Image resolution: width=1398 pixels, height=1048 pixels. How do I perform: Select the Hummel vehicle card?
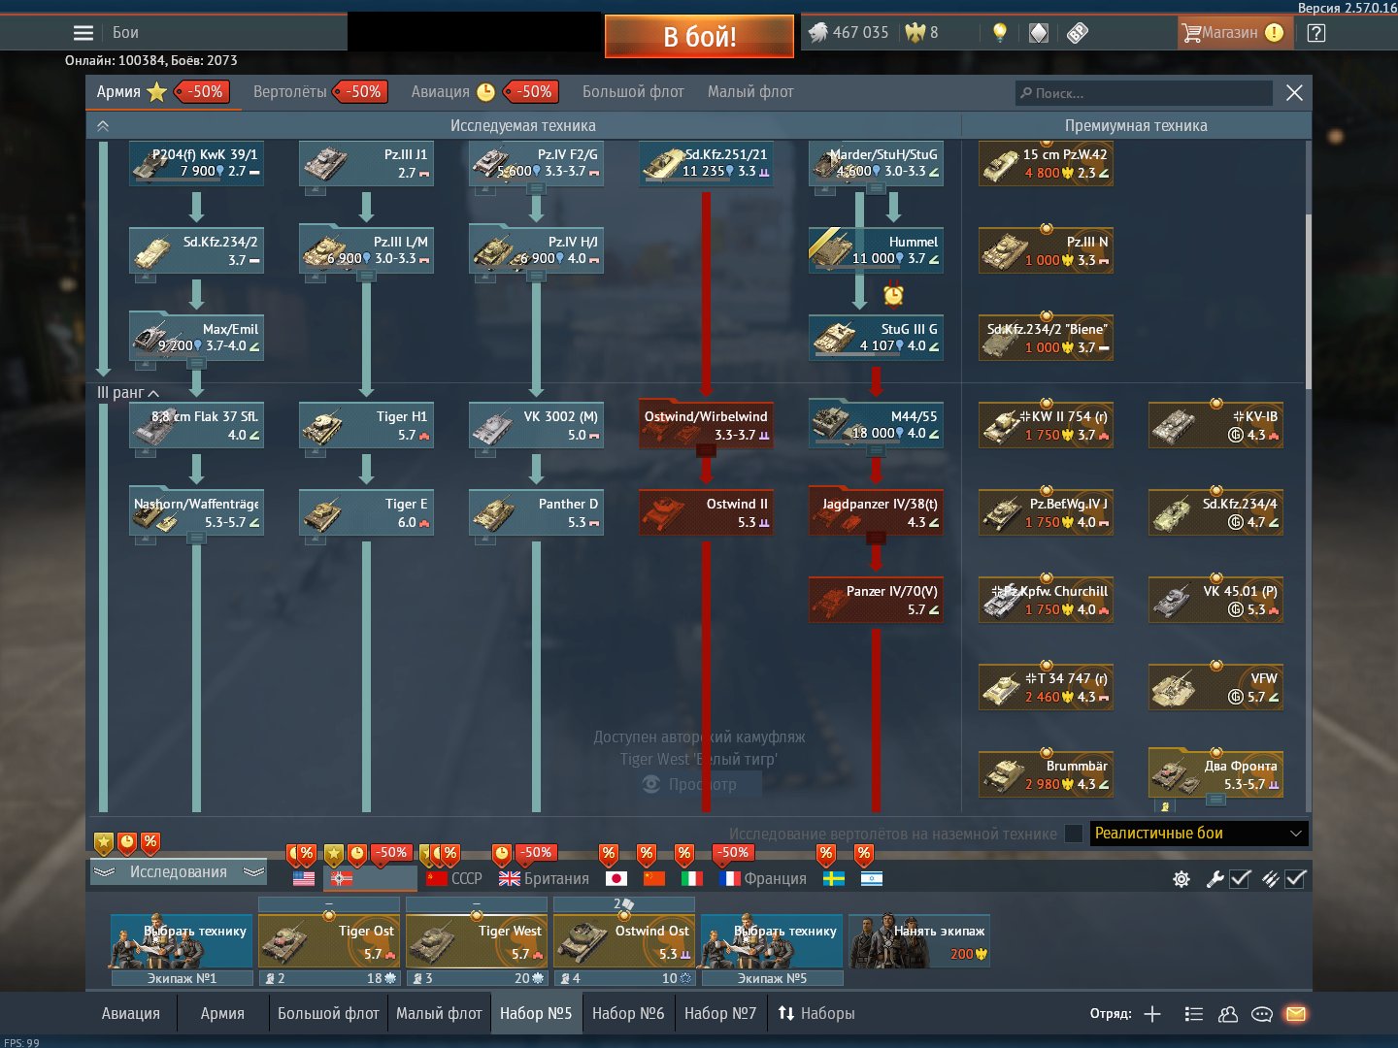(x=876, y=251)
